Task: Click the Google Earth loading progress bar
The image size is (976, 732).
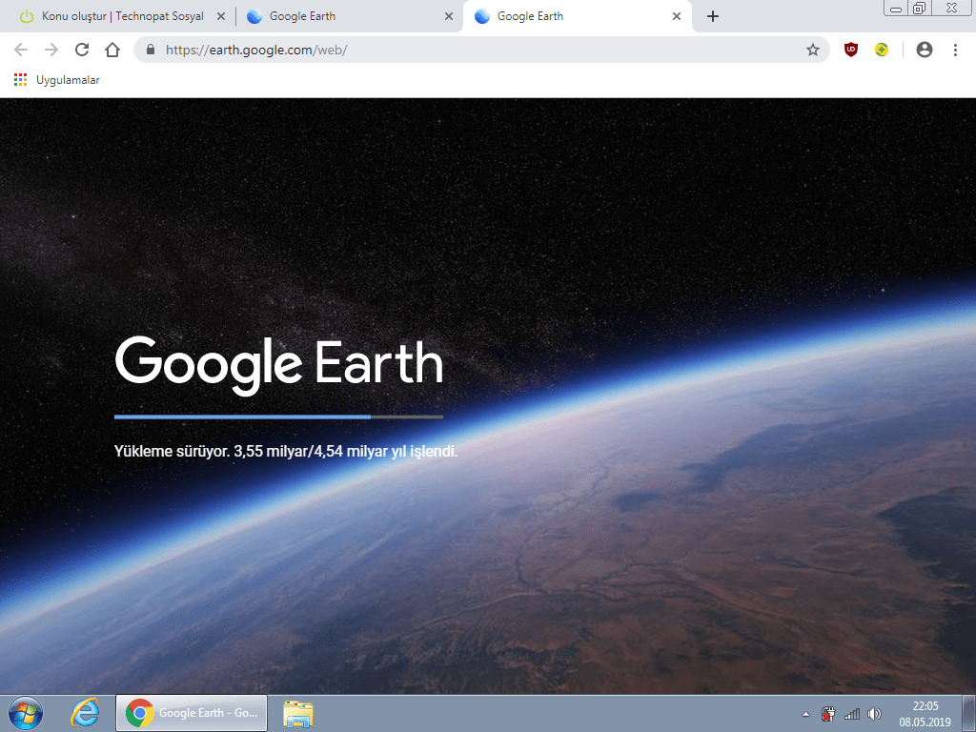Action: 279,417
